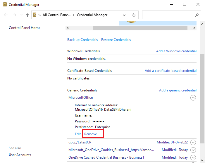Select All Control Panel Items breadcrumb
The image size is (205, 163).
(x=56, y=15)
